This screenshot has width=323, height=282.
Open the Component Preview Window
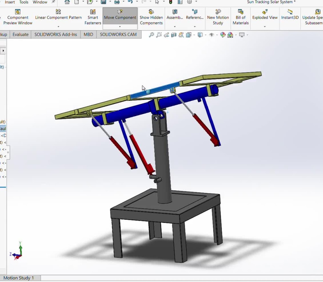(18, 17)
